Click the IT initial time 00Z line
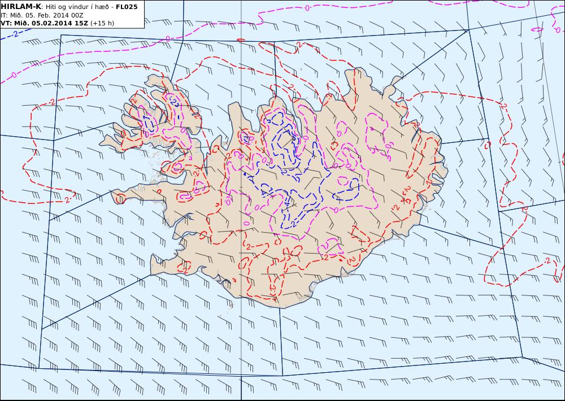 42,15
